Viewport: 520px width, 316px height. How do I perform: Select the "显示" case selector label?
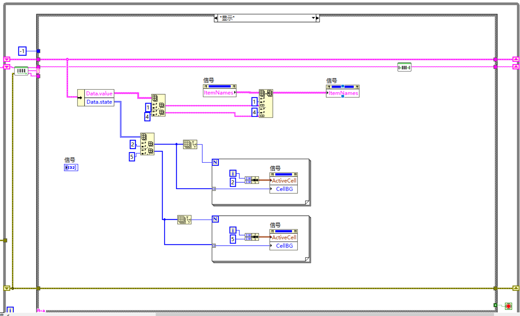tap(227, 18)
